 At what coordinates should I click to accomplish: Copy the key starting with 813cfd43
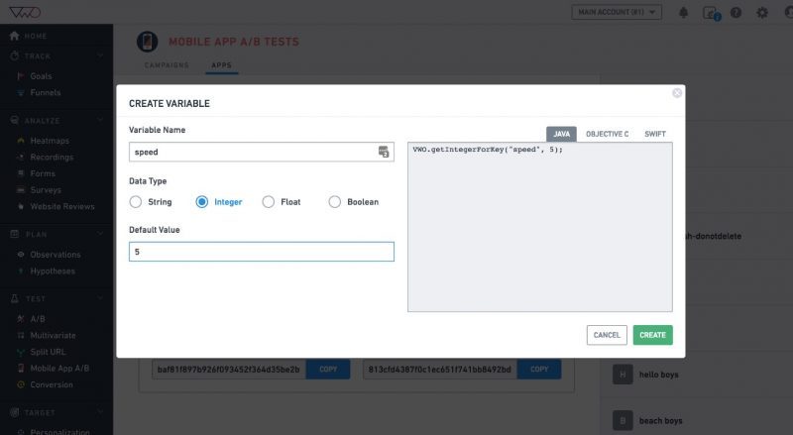(x=539, y=370)
